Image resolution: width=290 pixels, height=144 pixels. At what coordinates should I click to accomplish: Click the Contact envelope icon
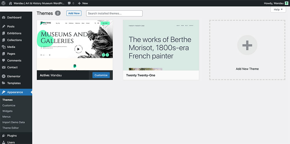(x=3, y=67)
